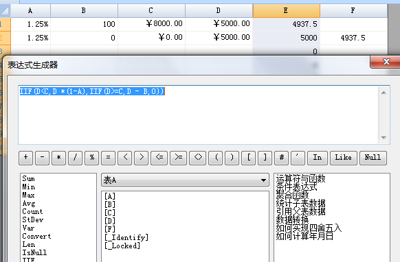Close the 表达式生成器 dialog
Image resolution: width=400 pixels, height=262 pixels.
pyautogui.click(x=386, y=62)
